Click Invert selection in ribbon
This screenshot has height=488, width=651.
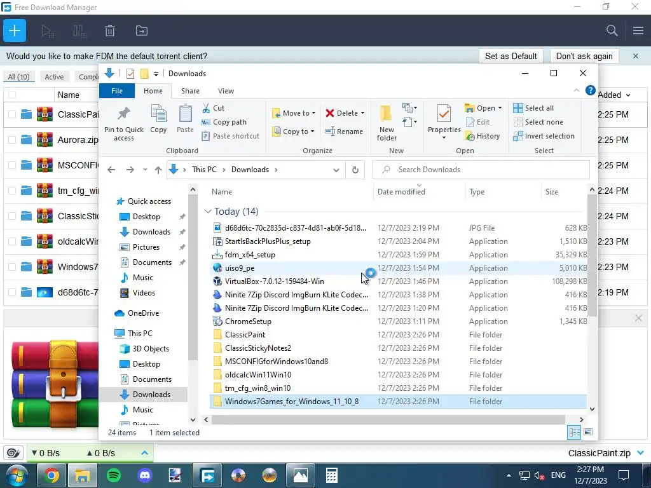point(544,136)
